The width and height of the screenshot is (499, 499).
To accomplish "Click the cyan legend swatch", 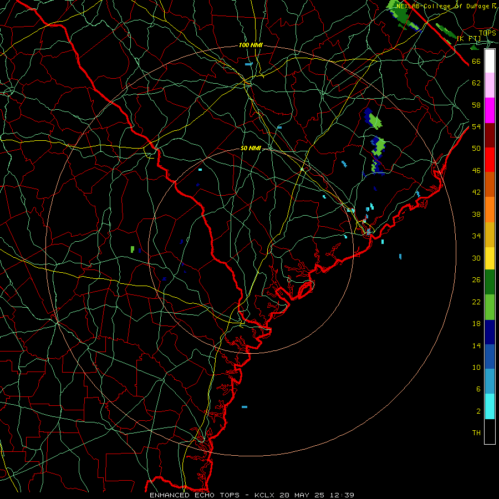I will [x=490, y=406].
